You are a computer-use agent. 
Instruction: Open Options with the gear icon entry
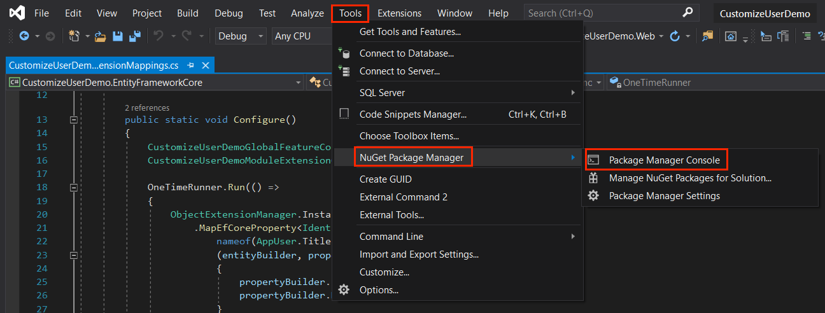pyautogui.click(x=379, y=290)
